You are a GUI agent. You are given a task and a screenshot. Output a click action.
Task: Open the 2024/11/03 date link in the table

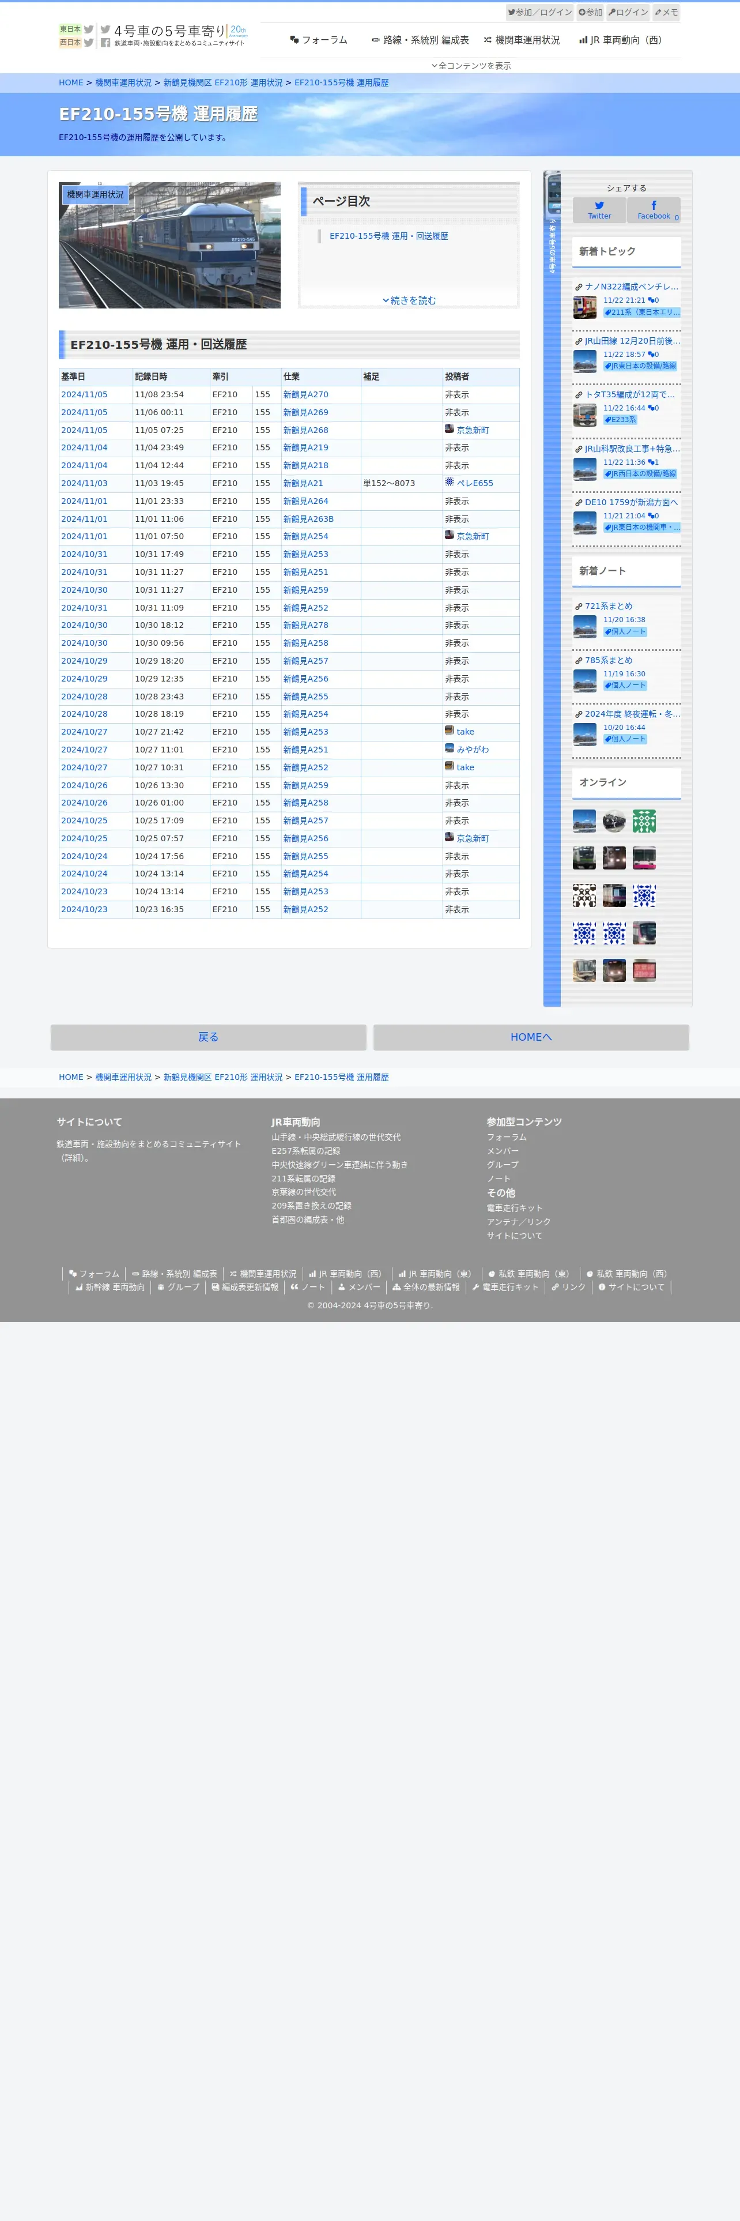tap(84, 484)
